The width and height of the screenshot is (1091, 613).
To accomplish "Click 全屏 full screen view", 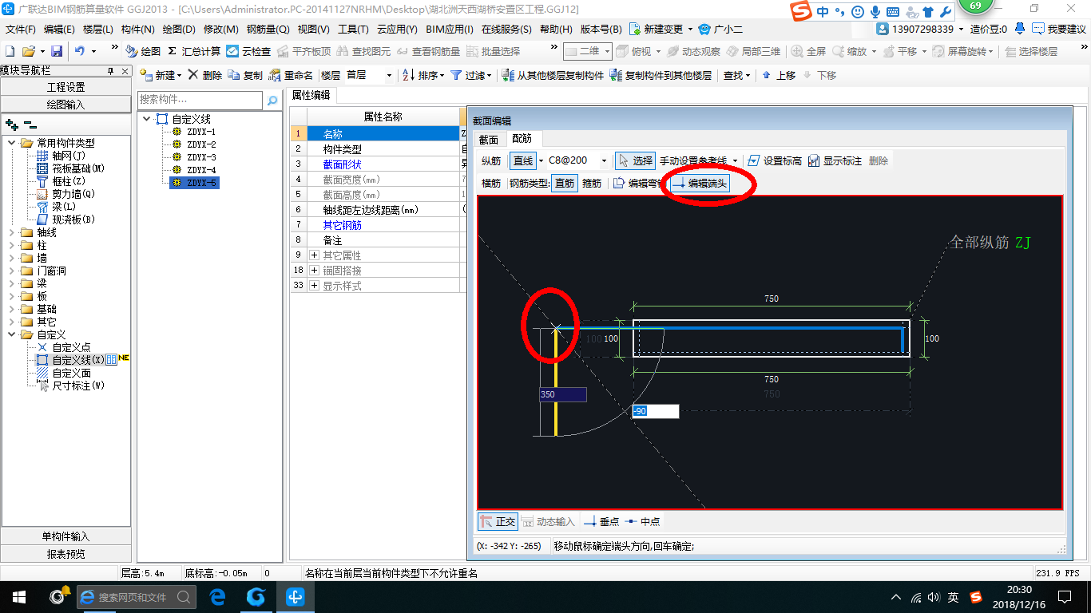I will pyautogui.click(x=808, y=51).
